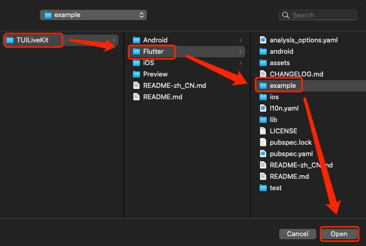The image size is (366, 246).
Task: Select the example folder icon in right column
Action: point(263,86)
